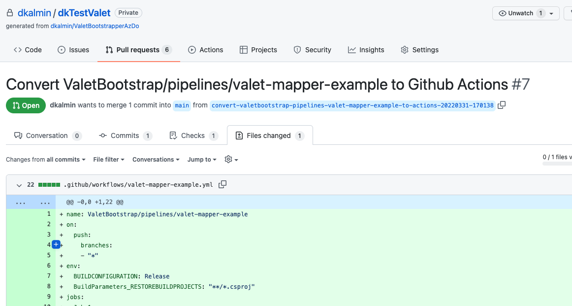
Task: Collapse the valet-mapper-example.yml file diff
Action: [19, 185]
